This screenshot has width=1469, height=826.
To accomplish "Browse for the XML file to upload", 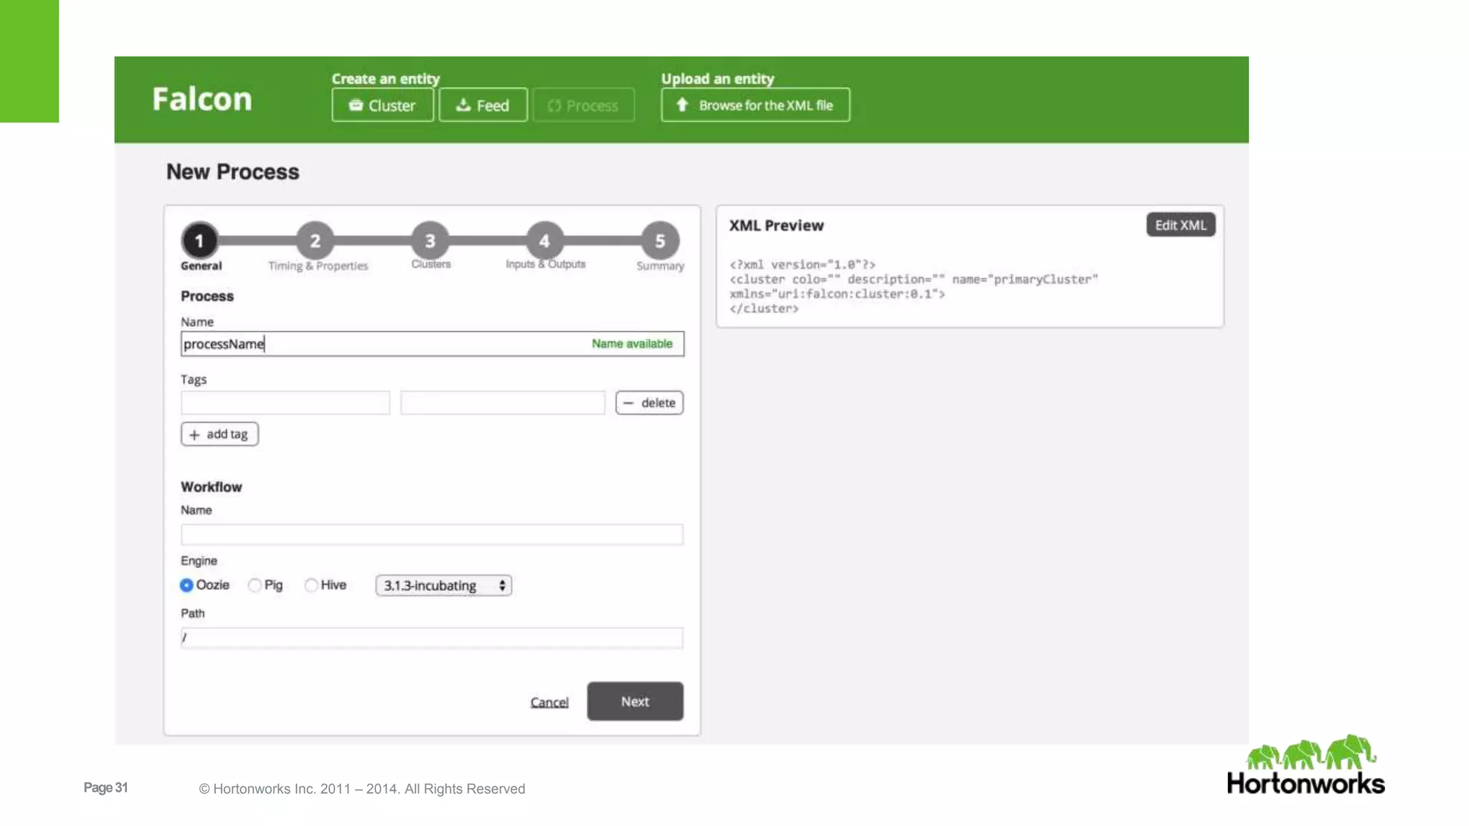I will pyautogui.click(x=755, y=105).
